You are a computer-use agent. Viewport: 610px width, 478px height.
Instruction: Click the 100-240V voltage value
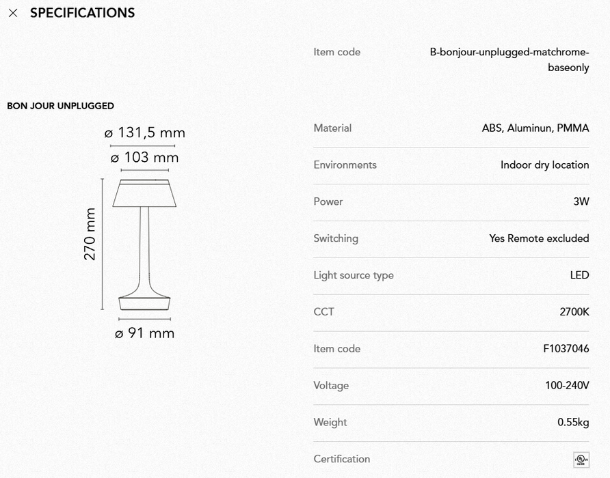566,386
